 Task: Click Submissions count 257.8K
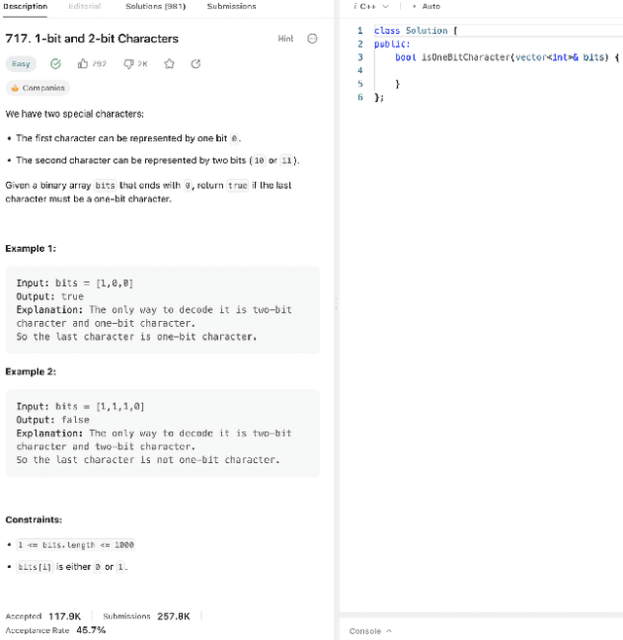click(173, 617)
